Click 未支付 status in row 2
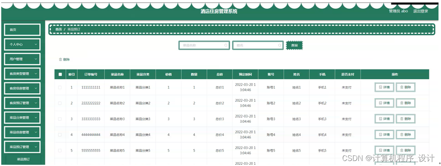 click(346, 103)
